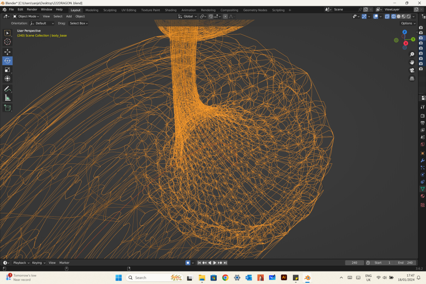Switch to the UV Editing workspace tab
This screenshot has height=284, width=426.
point(129,10)
